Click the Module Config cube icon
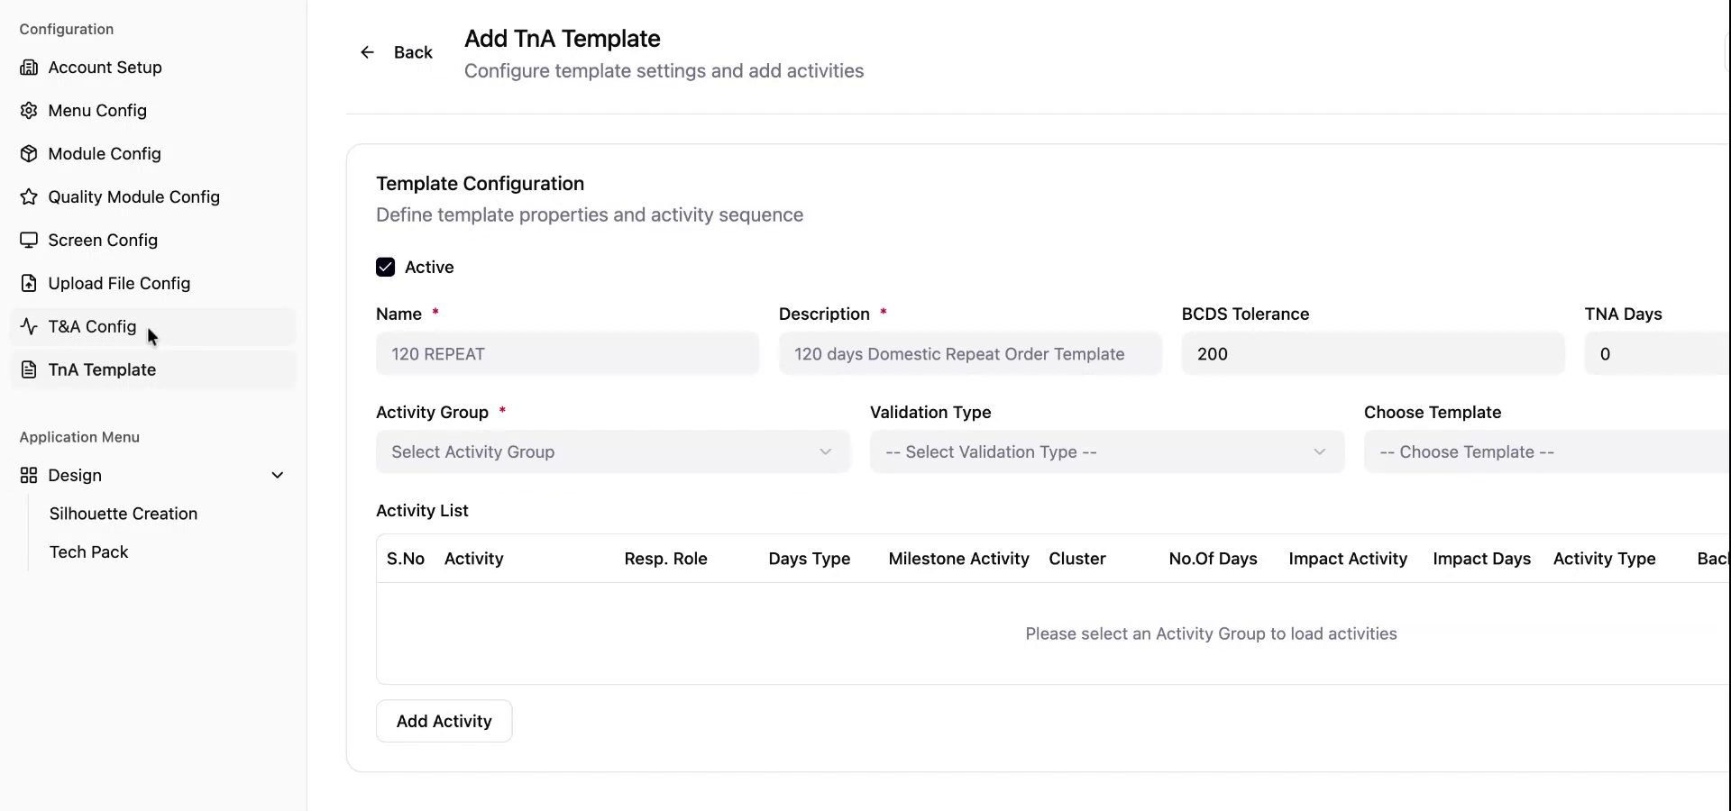The height and width of the screenshot is (811, 1731). coord(29,154)
